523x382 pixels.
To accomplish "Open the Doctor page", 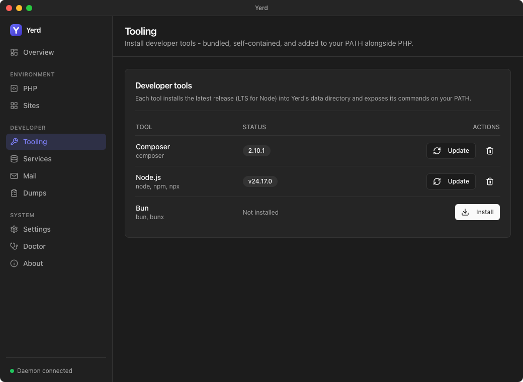I will [x=56, y=246].
